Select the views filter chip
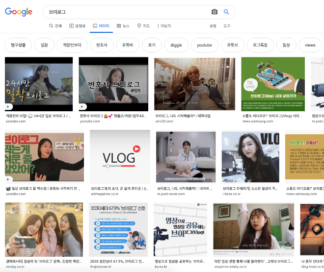 pyautogui.click(x=310, y=45)
